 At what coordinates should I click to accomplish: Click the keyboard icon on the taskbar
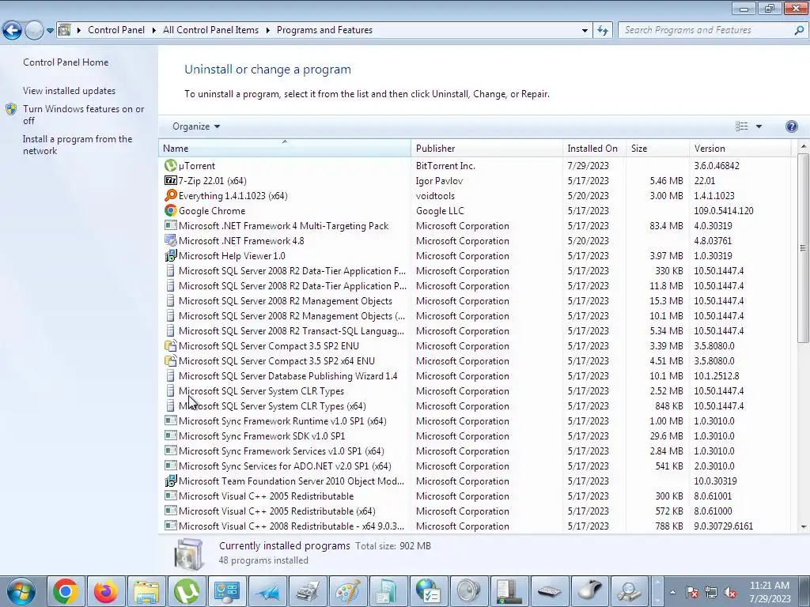point(549,591)
